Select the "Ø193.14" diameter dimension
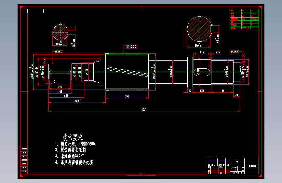The image size is (282, 183). click(37, 72)
